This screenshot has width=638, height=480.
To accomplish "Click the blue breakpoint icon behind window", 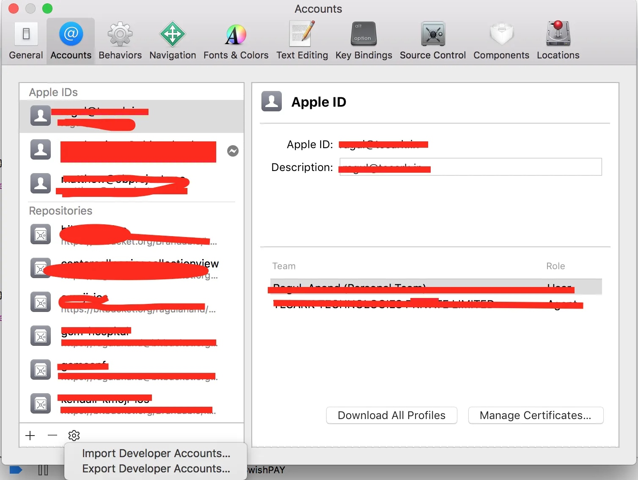I will coord(16,469).
